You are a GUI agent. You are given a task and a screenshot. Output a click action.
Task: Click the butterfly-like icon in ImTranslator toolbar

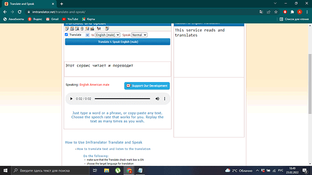(x=99, y=29)
